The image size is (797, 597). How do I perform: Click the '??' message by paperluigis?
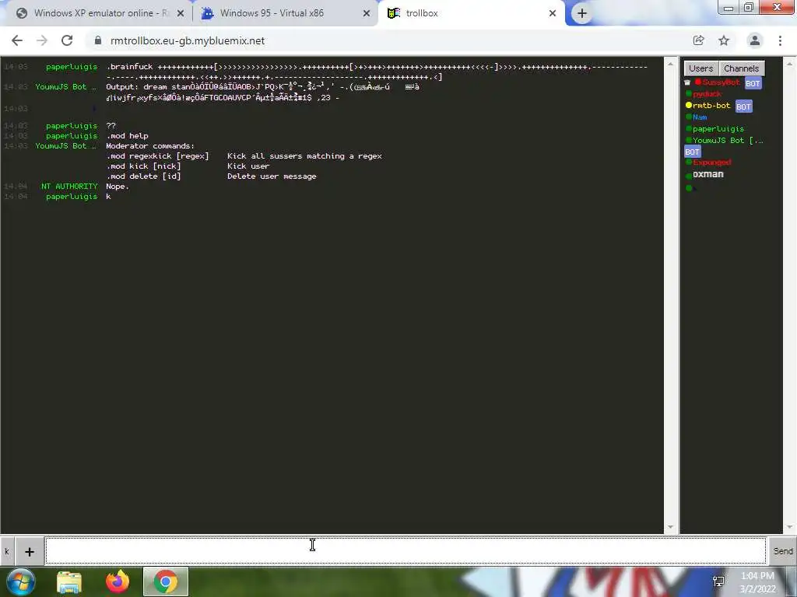tap(111, 126)
